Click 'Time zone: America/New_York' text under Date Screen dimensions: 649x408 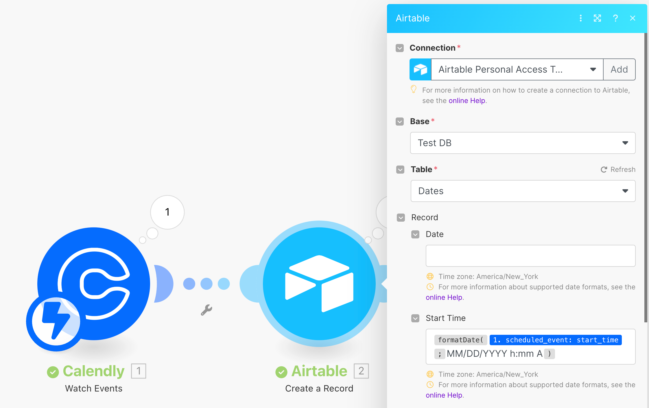click(488, 276)
